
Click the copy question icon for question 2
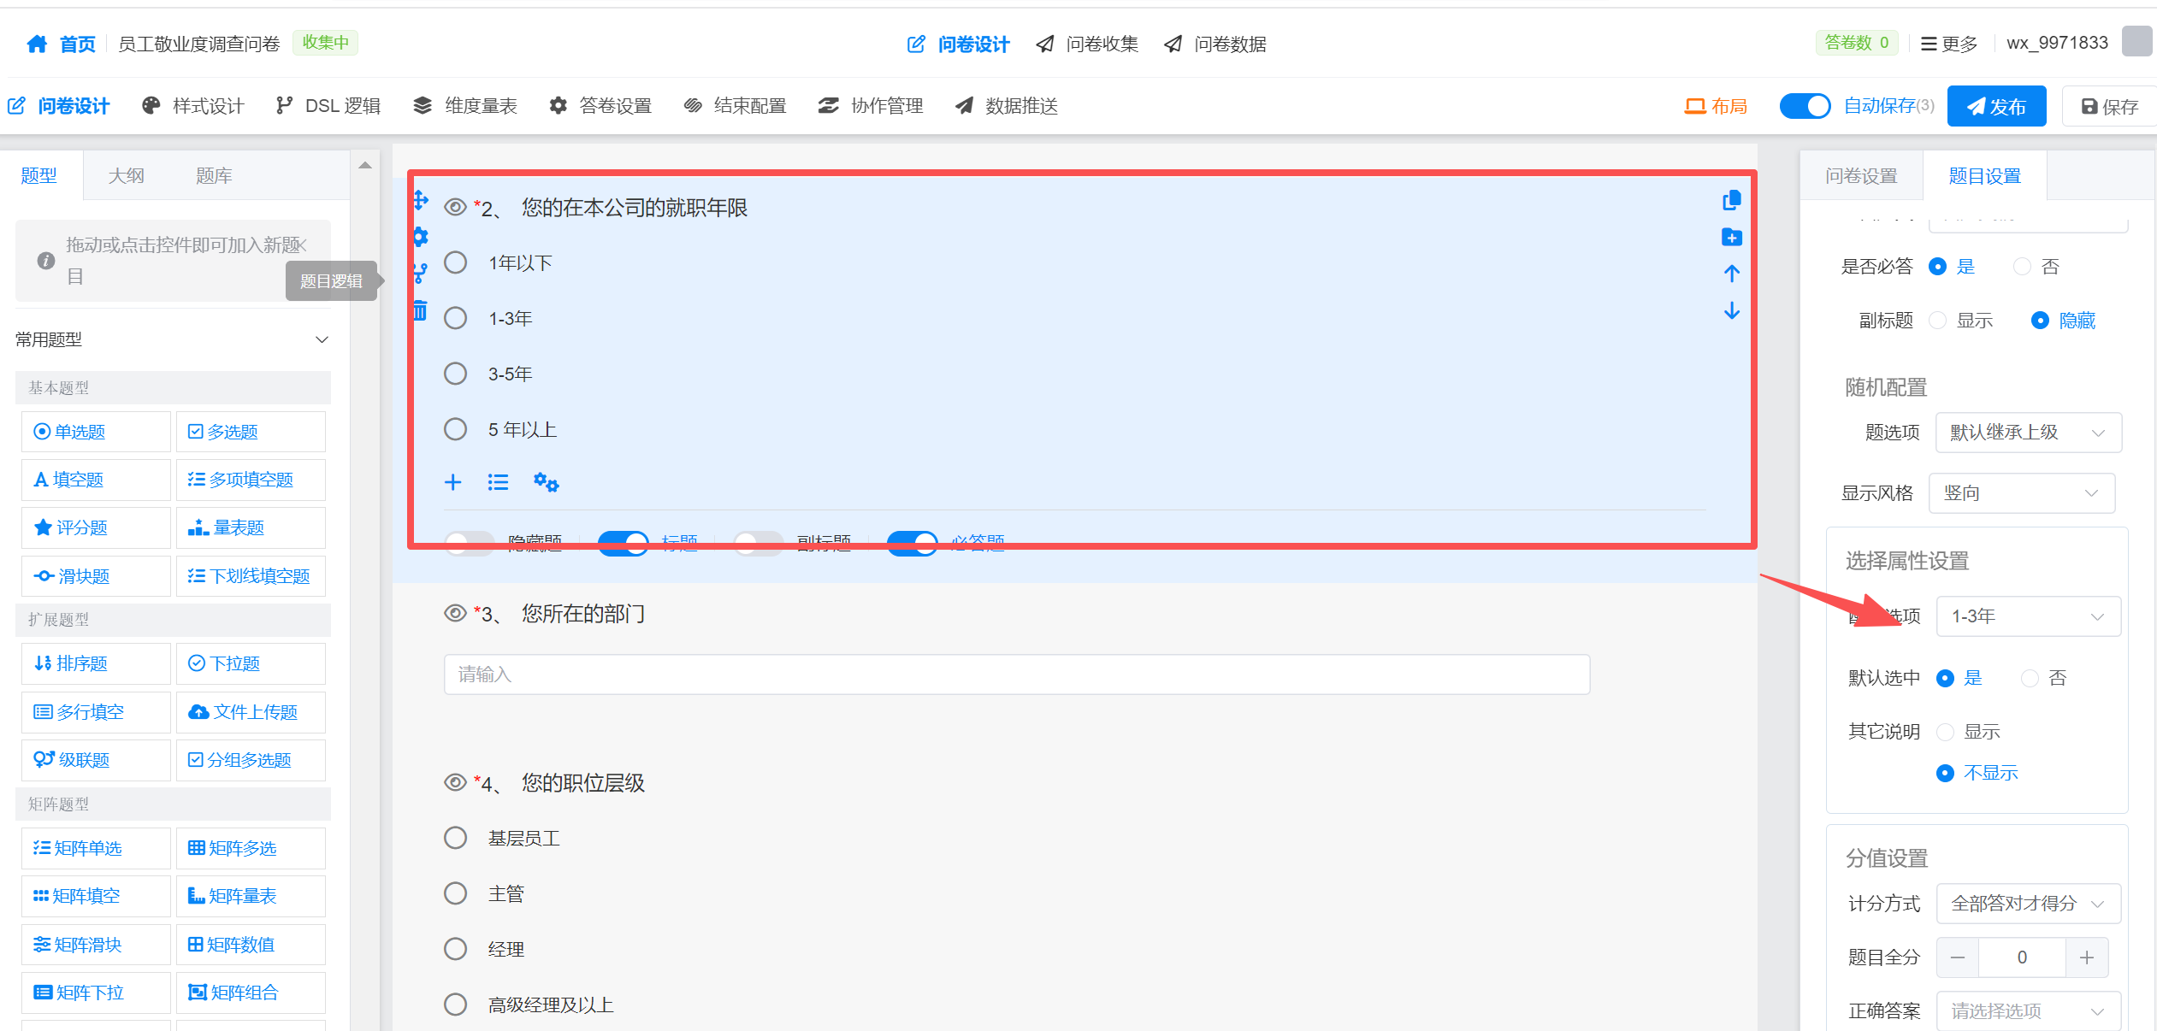1731,201
